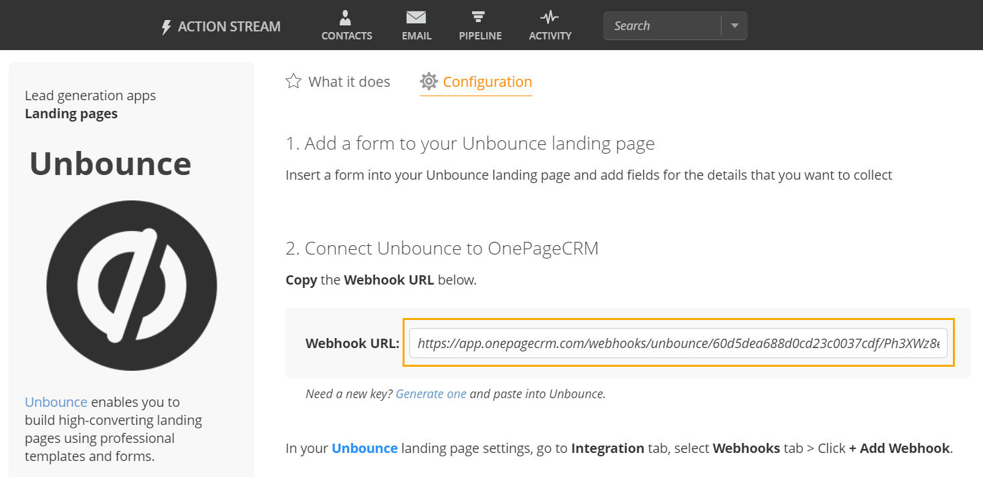Image resolution: width=983 pixels, height=477 pixels.
Task: Open the ACTION STREAM menu item
Action: (x=229, y=27)
